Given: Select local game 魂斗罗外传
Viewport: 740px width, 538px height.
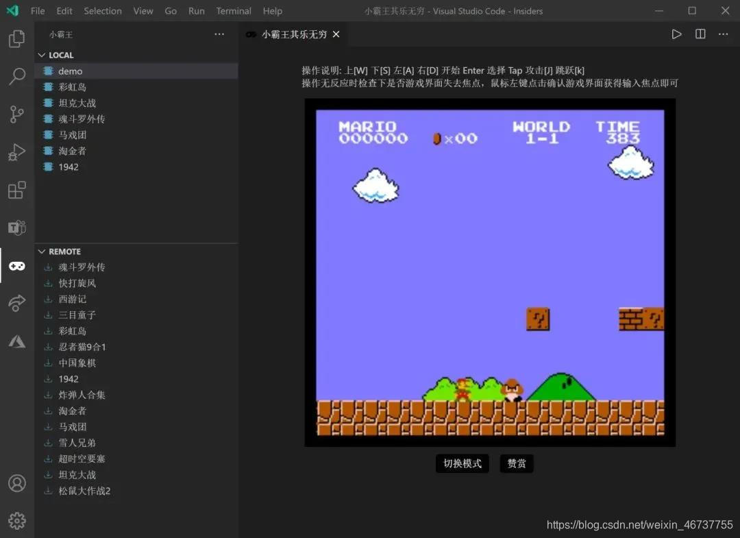Looking at the screenshot, I should pyautogui.click(x=136, y=119).
